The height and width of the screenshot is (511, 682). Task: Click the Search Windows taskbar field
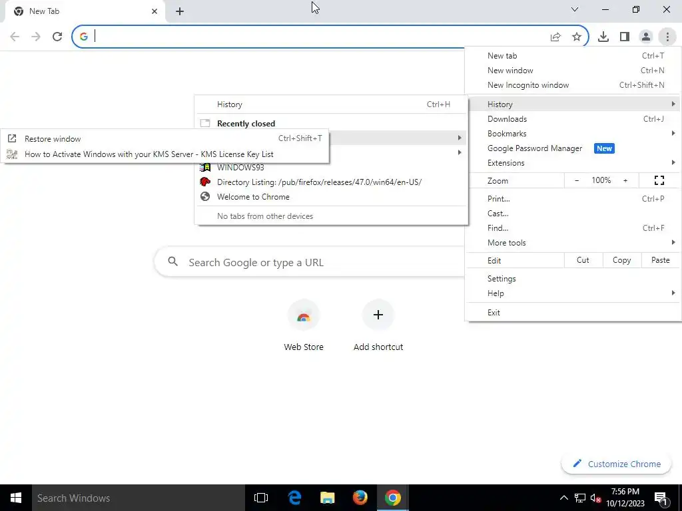(139, 498)
